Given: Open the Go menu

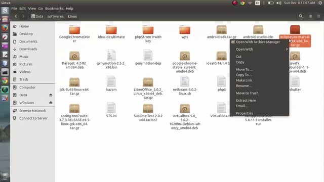Looking at the screenshot, I should [40, 9].
